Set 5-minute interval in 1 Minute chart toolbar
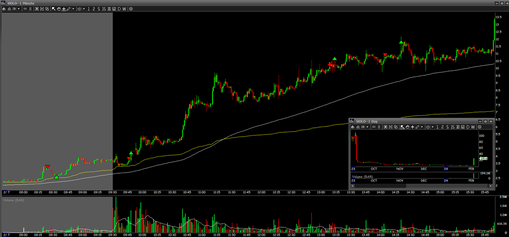The image size is (509, 237). pos(99,8)
